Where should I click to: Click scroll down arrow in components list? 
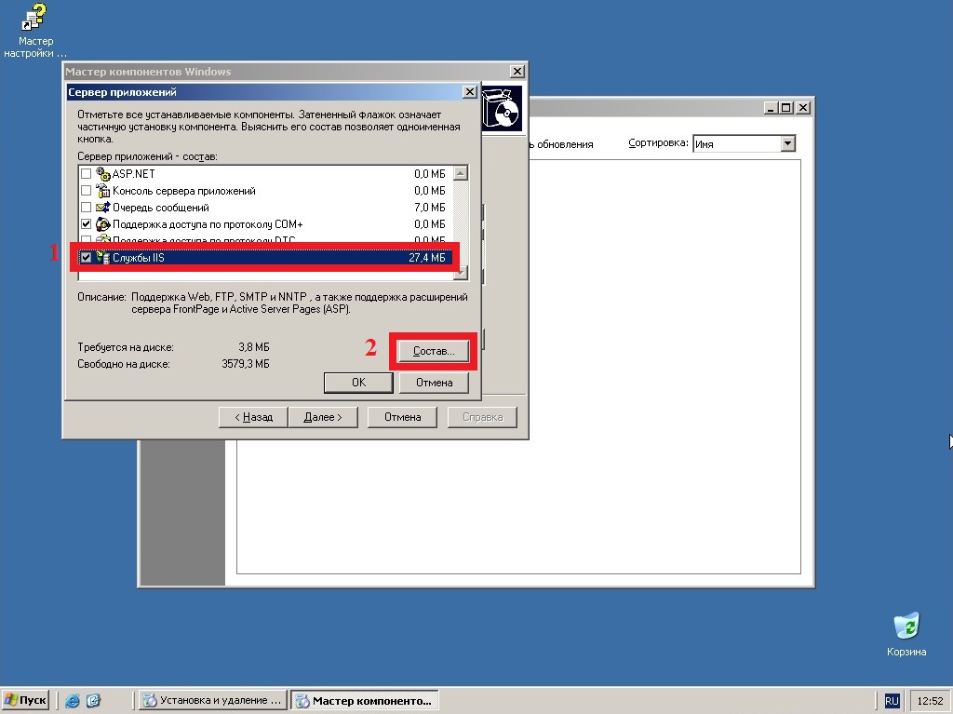coord(461,273)
